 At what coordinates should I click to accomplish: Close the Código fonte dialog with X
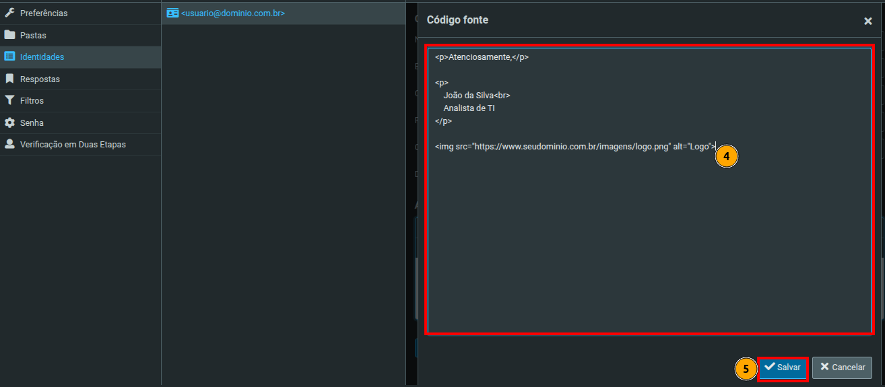pos(867,22)
